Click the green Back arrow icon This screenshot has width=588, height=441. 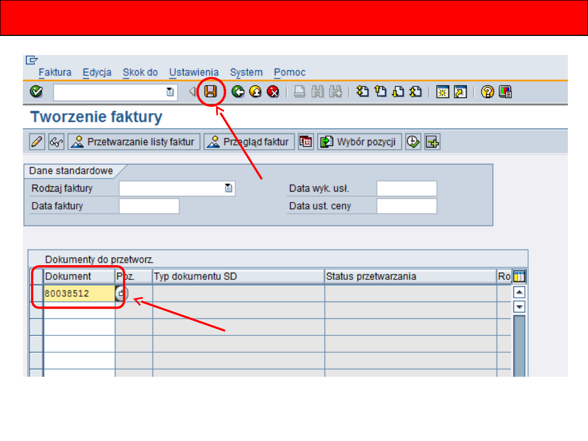[237, 92]
